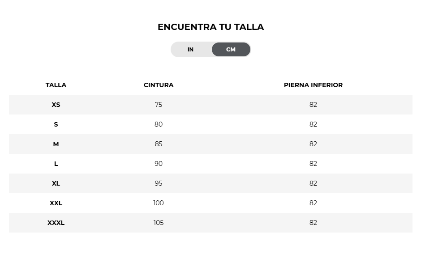Click the waist value 85
The height and width of the screenshot is (267, 421).
(x=159, y=144)
